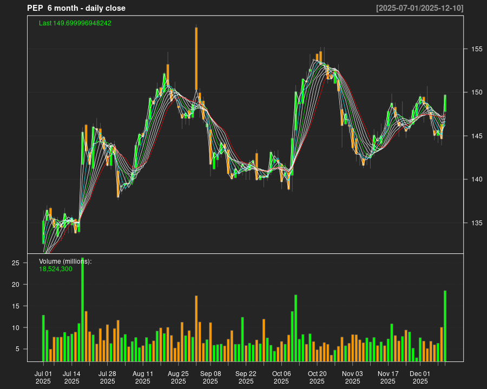Click the Volume (millions) label

pyautogui.click(x=65, y=261)
